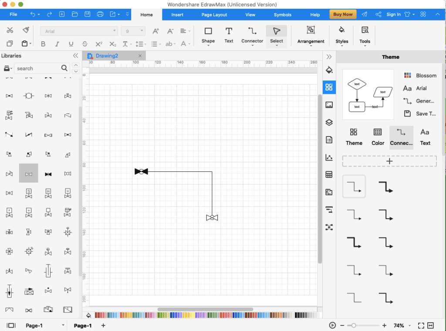Select the Shape tool

(x=208, y=35)
